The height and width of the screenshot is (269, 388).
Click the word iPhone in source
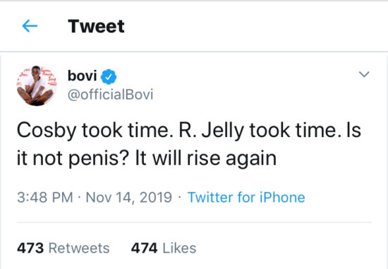(282, 198)
